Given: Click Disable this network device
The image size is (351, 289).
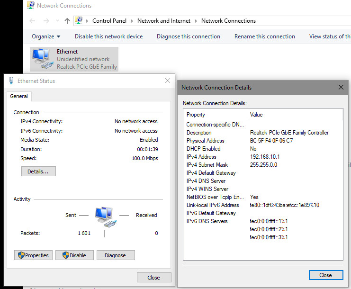Looking at the screenshot, I should 108,36.
